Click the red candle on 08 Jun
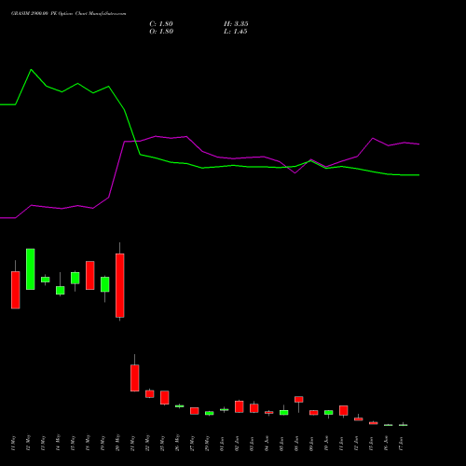 [299, 399]
